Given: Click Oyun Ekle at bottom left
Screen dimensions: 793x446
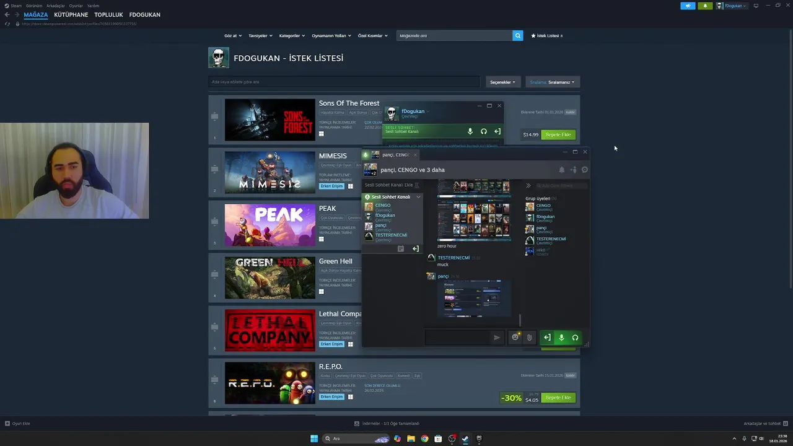Looking at the screenshot, I should pos(17,424).
